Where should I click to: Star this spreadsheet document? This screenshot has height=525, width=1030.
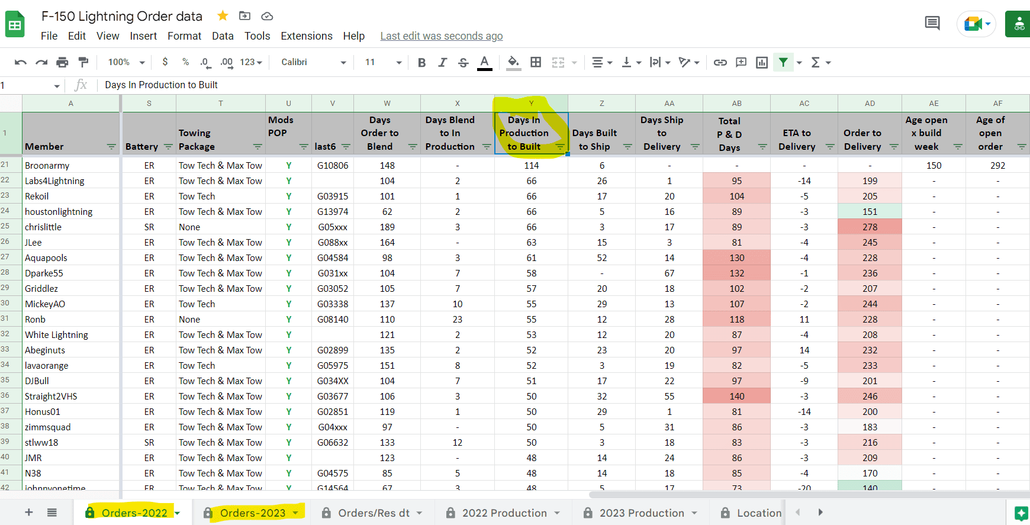[223, 16]
